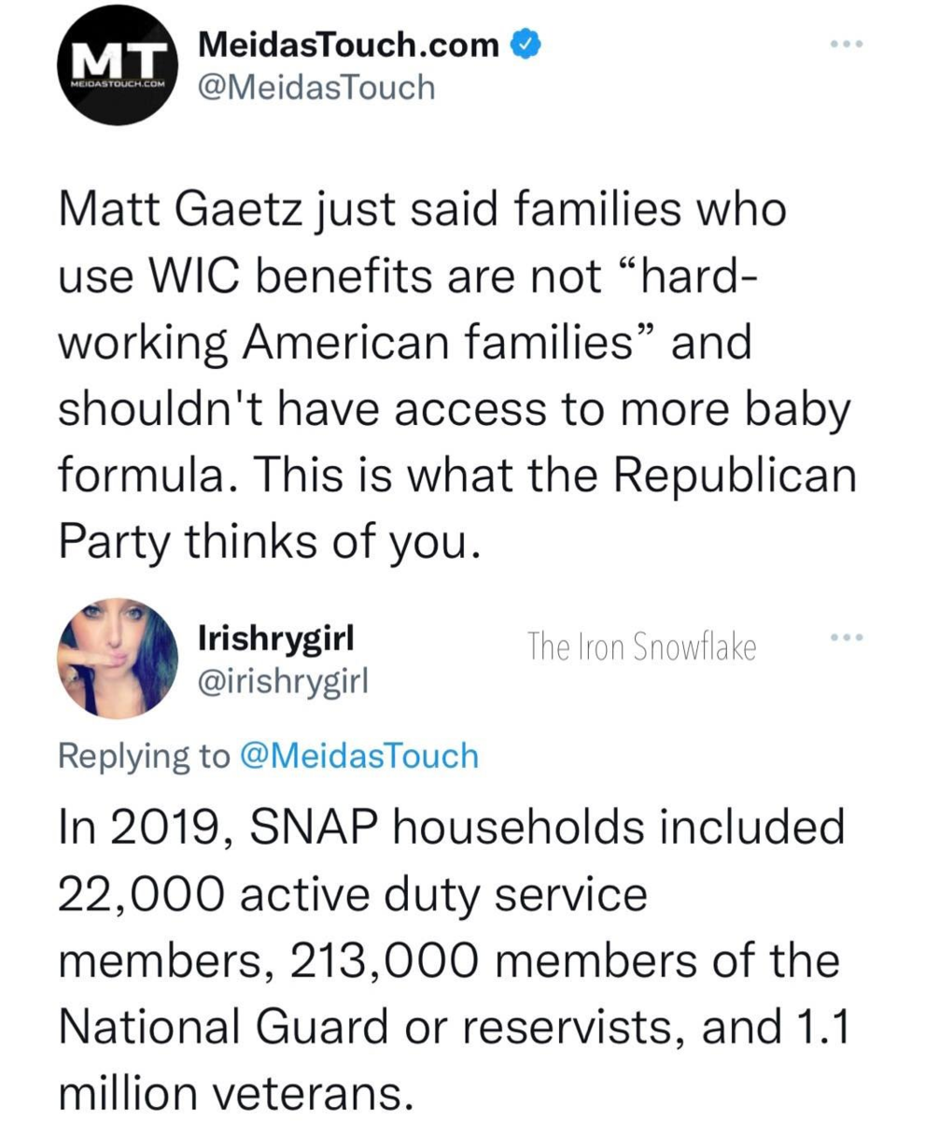Click the @MeidasTouch handle below the name
Image resolution: width=925 pixels, height=1121 pixels.
tap(316, 87)
